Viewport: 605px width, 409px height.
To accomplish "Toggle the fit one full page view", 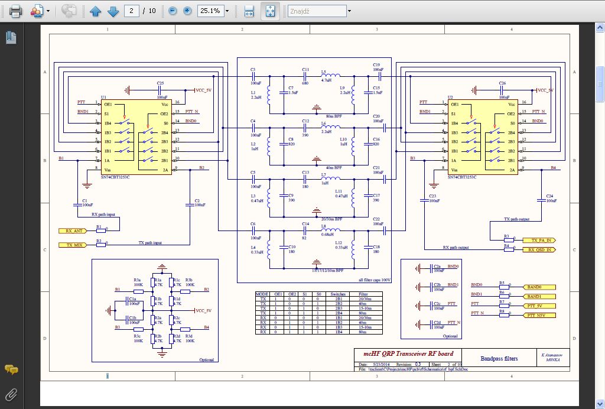I will point(270,11).
